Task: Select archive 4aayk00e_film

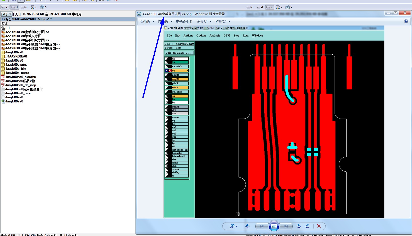Action: pos(16,69)
